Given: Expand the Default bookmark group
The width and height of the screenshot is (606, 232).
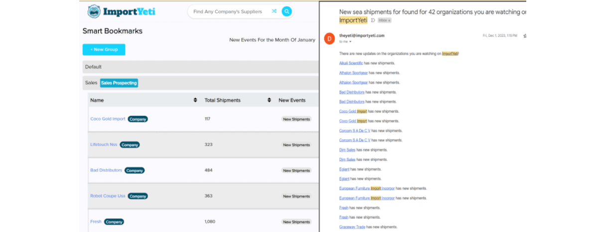Looking at the screenshot, I should tap(200, 67).
